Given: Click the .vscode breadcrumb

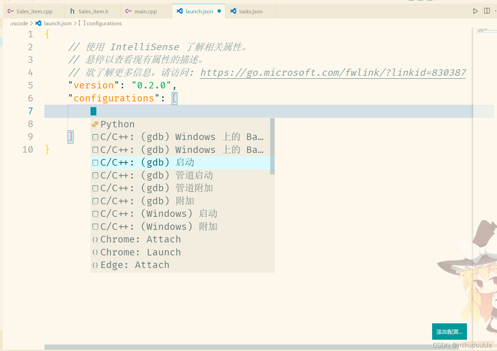Looking at the screenshot, I should tap(19, 23).
